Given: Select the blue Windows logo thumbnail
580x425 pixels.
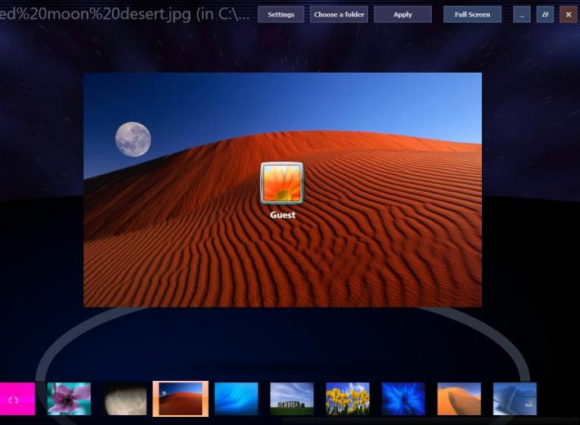Looking at the screenshot, I should coord(515,399).
